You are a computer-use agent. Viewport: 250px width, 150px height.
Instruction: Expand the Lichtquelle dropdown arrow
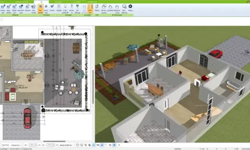point(68,12)
